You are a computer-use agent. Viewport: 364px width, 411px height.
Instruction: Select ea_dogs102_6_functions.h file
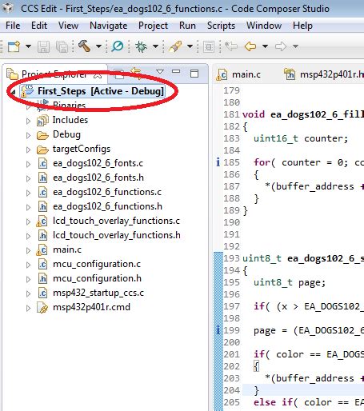(107, 206)
